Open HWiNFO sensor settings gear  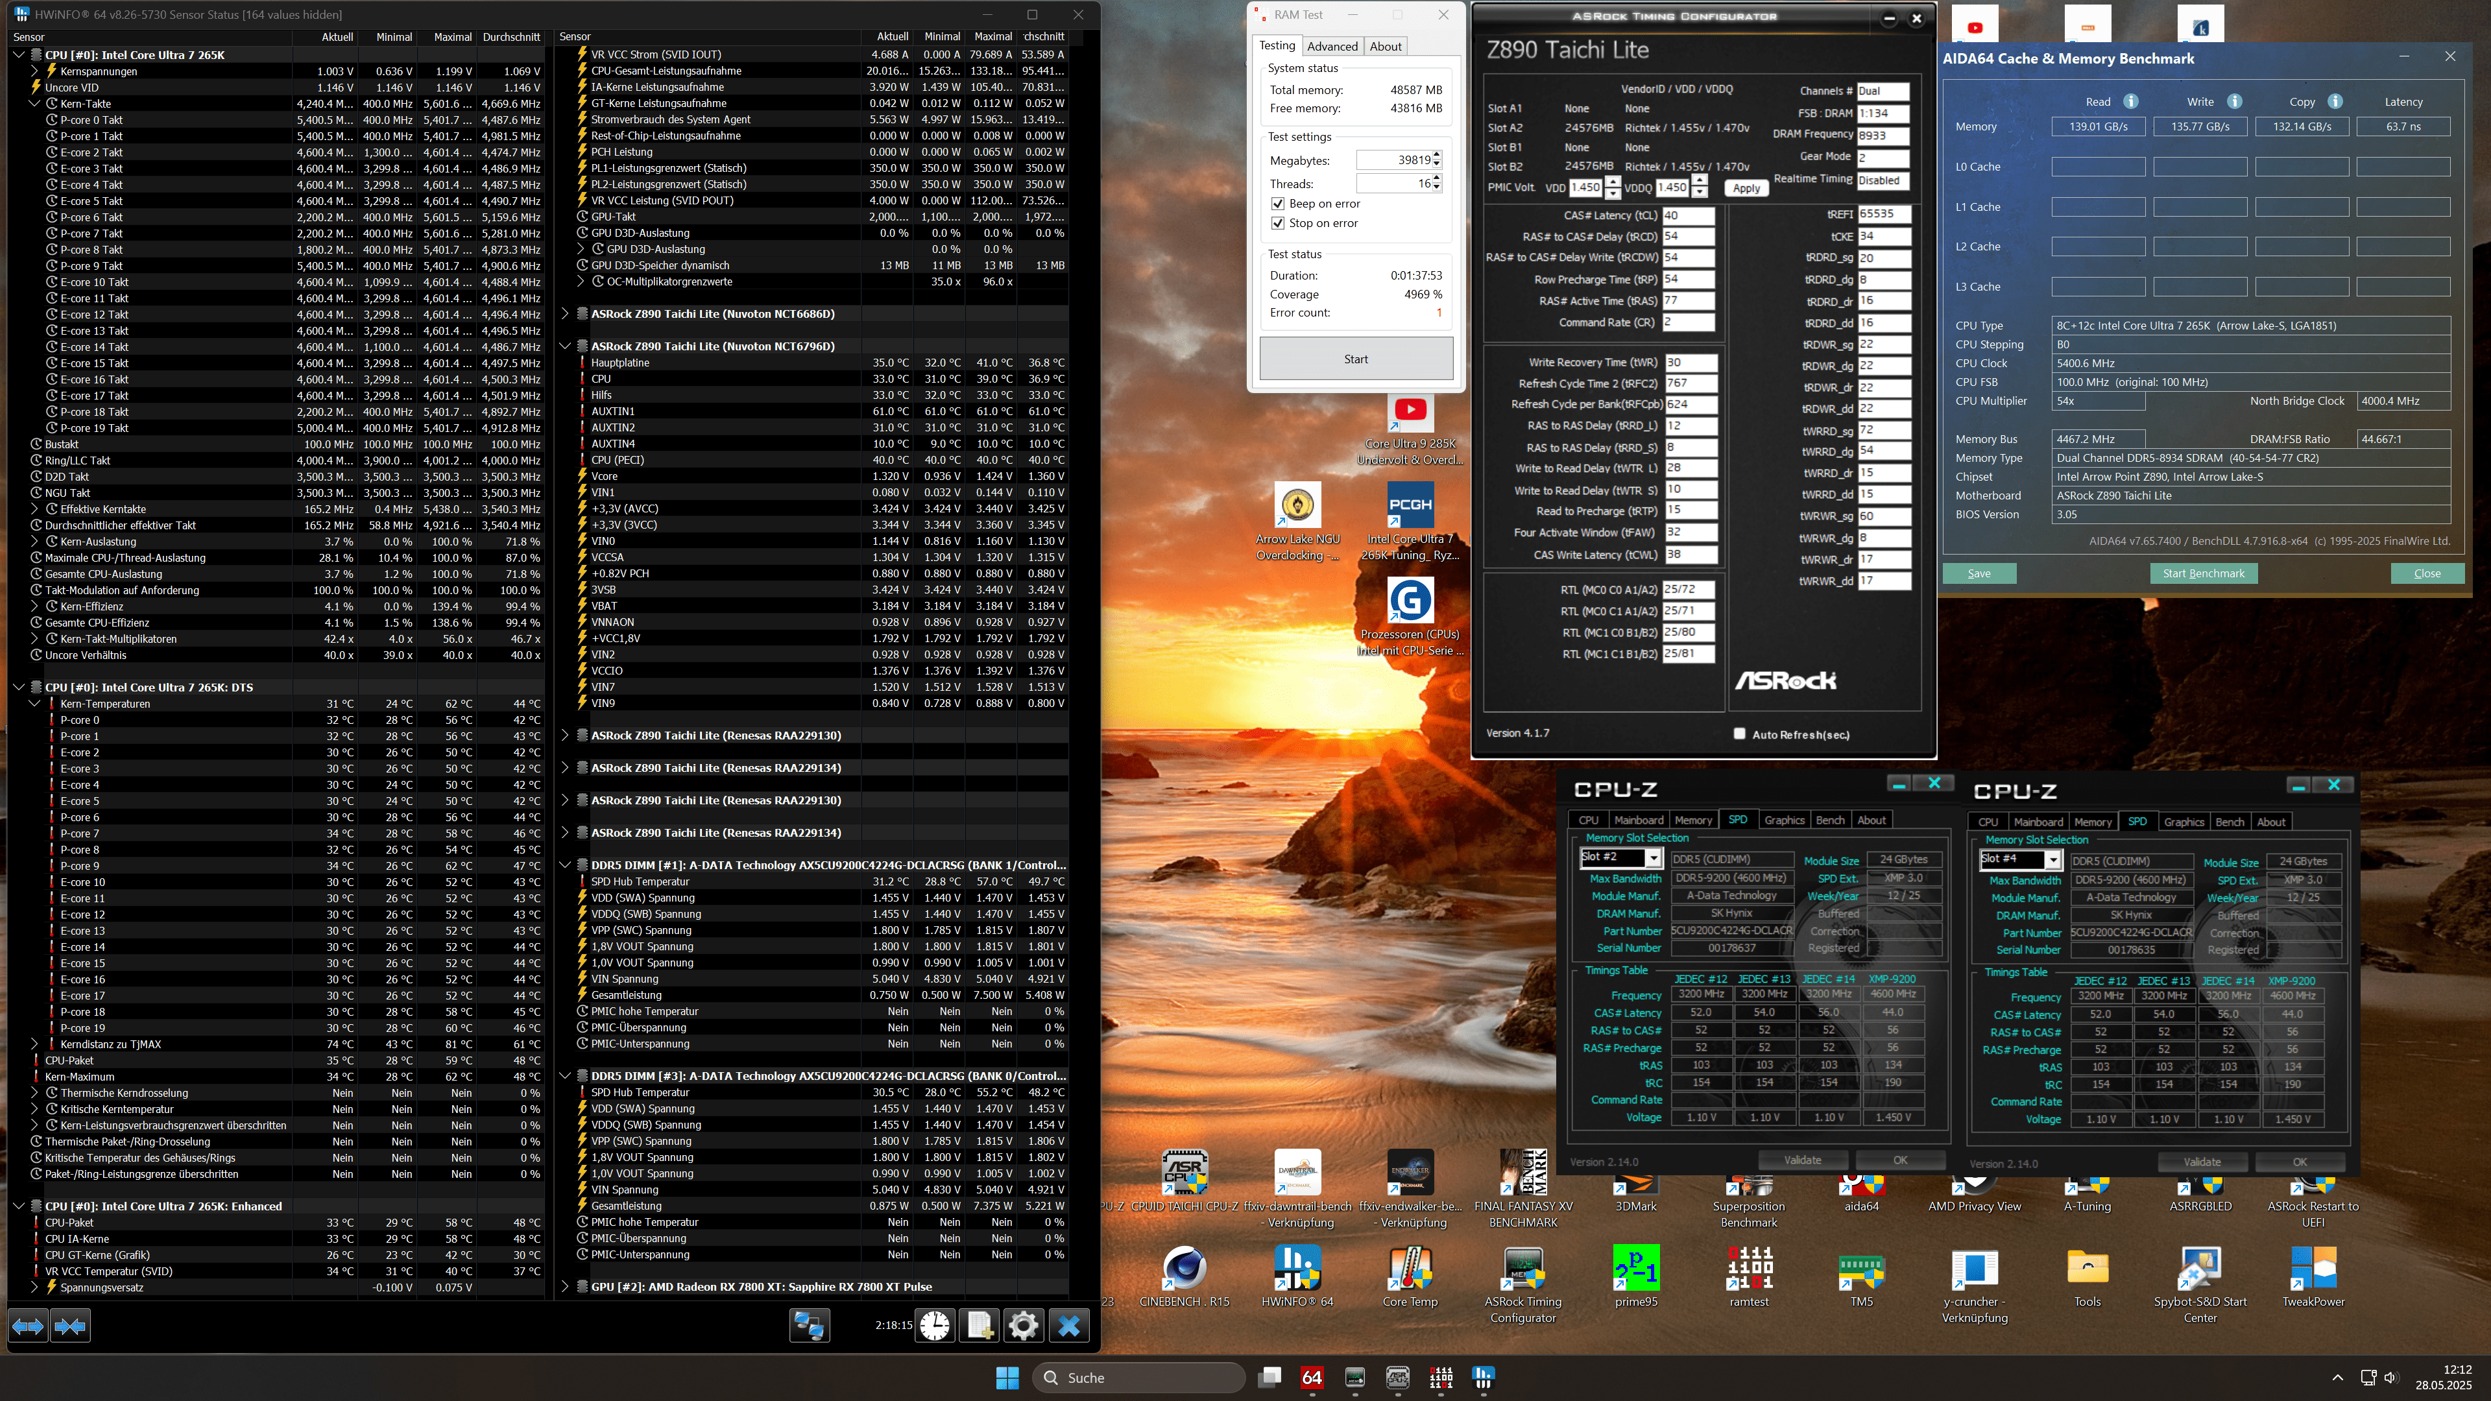click(x=1023, y=1326)
